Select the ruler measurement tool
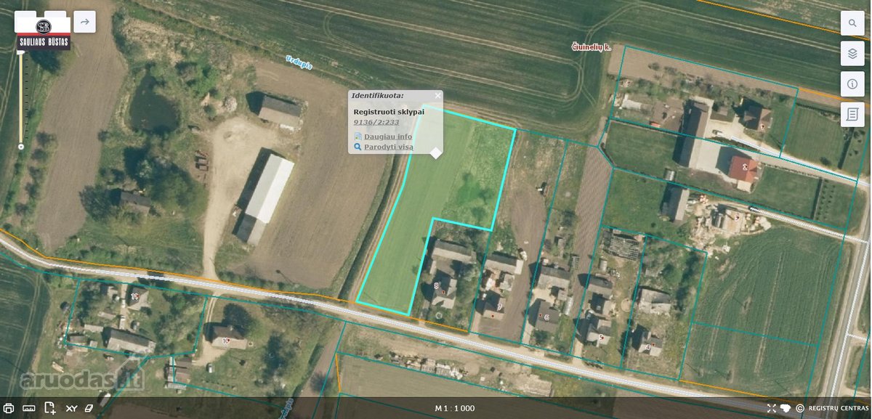 click(x=29, y=408)
